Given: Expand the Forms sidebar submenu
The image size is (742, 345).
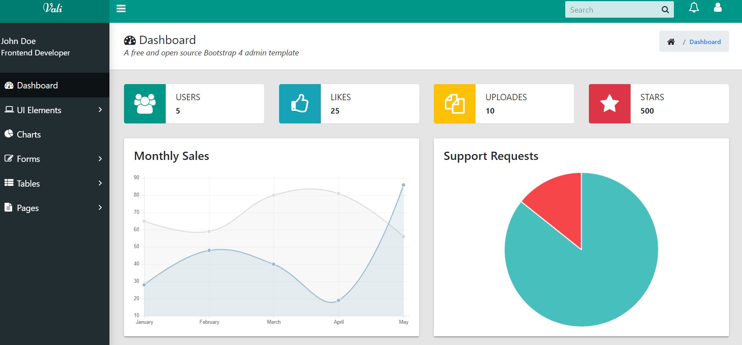Looking at the screenshot, I should [x=54, y=159].
